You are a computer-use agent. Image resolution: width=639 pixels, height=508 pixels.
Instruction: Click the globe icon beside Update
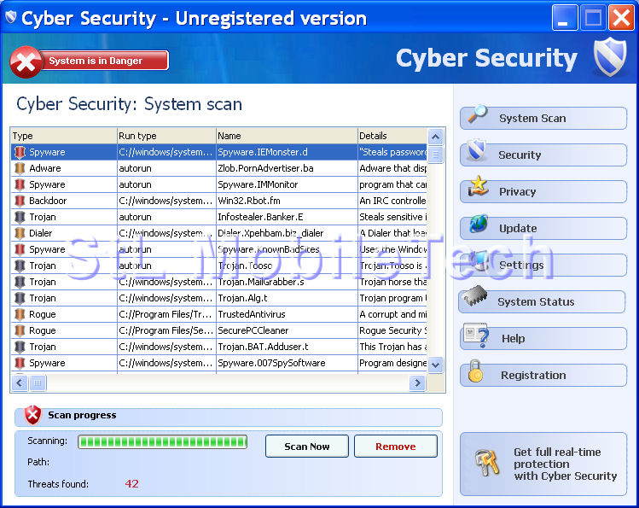coord(479,225)
